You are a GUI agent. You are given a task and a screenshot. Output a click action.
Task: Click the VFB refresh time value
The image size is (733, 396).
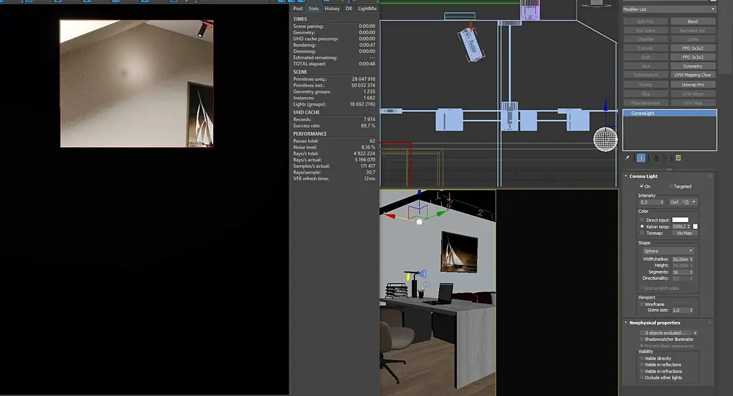click(x=370, y=179)
